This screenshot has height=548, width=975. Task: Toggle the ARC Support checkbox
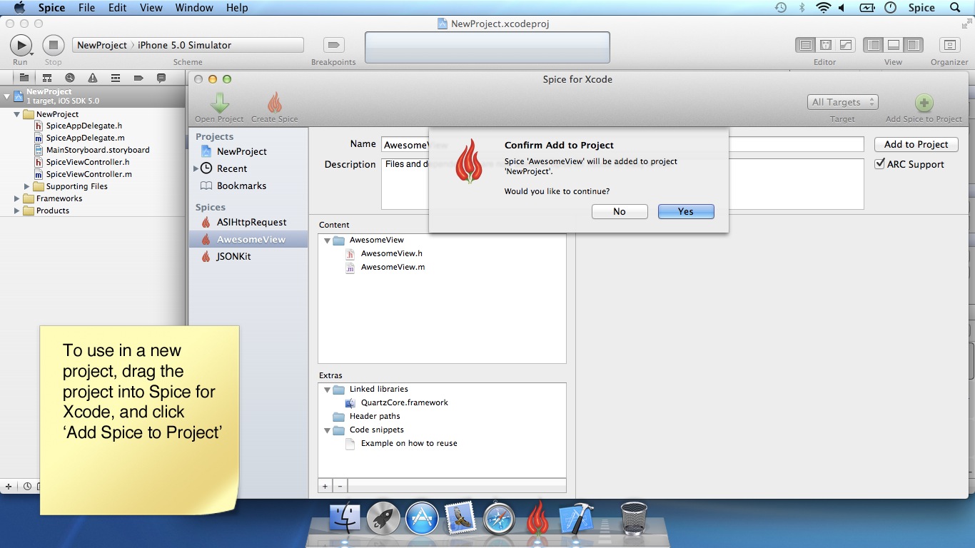pos(880,164)
